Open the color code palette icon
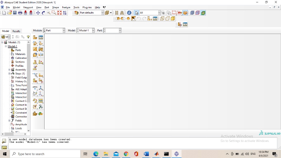Viewport: 281px width, 158px height. pos(76,13)
